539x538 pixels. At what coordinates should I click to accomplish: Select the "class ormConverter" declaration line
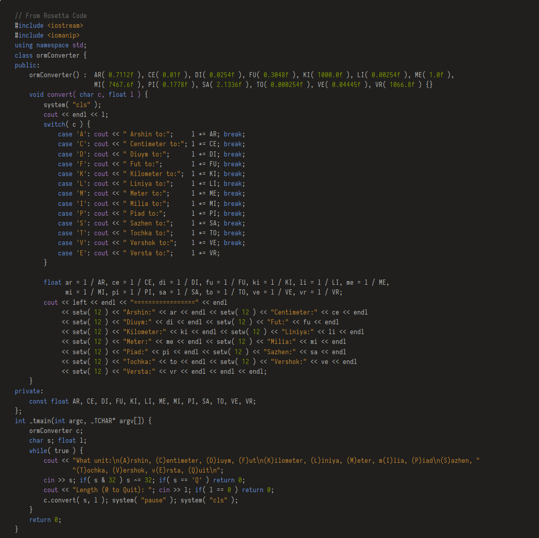(x=47, y=55)
